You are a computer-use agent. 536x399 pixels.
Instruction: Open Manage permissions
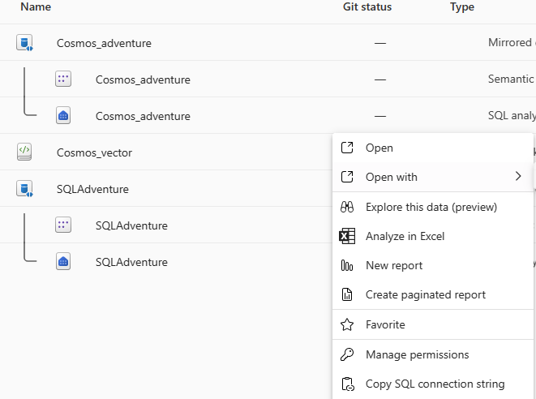[x=433, y=354]
